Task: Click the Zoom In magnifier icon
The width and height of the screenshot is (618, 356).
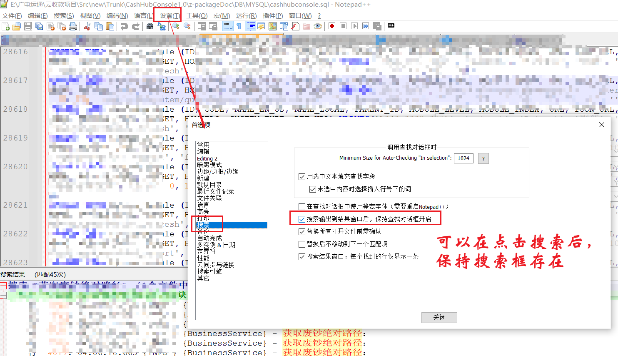Action: coord(176,26)
